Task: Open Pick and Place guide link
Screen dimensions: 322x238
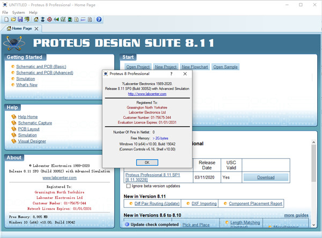Action: [x=196, y=225]
